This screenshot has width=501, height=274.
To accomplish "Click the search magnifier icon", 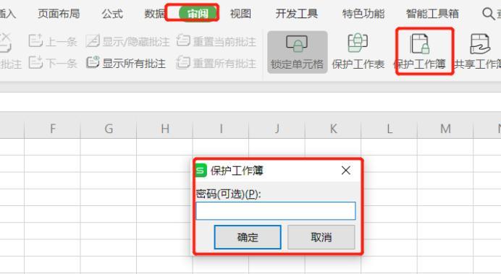I will 488,14.
